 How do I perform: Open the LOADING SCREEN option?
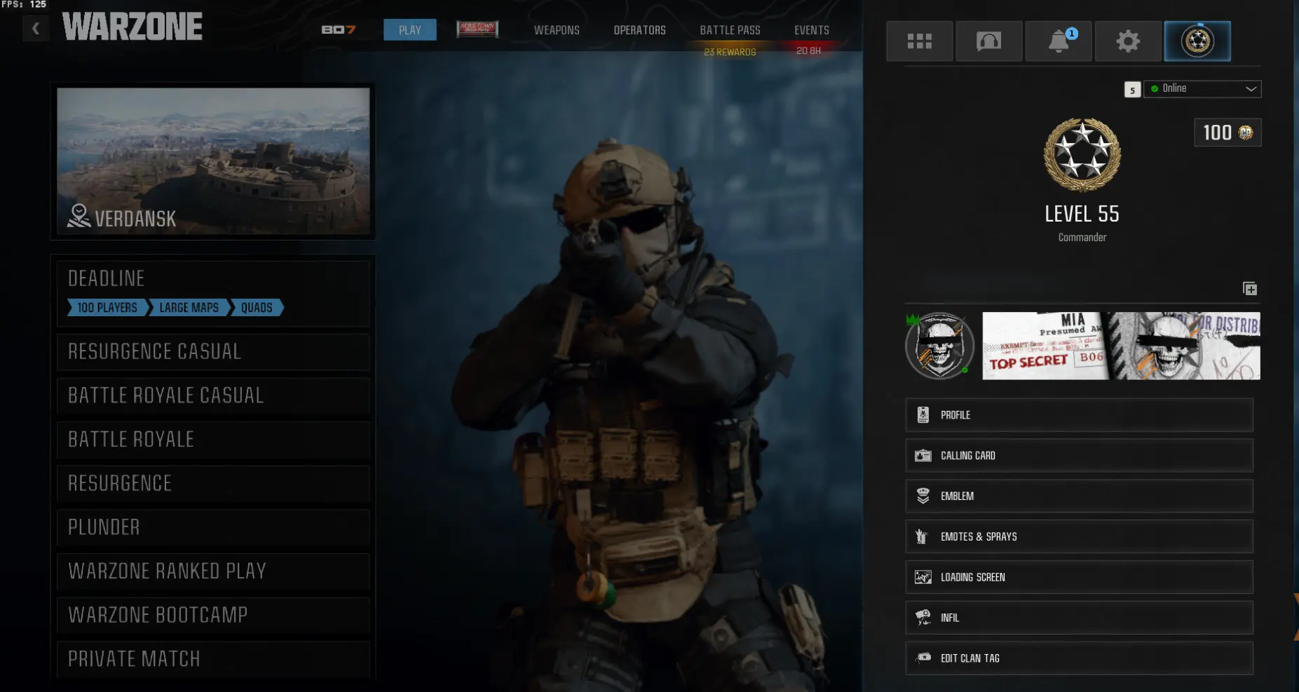[1080, 577]
